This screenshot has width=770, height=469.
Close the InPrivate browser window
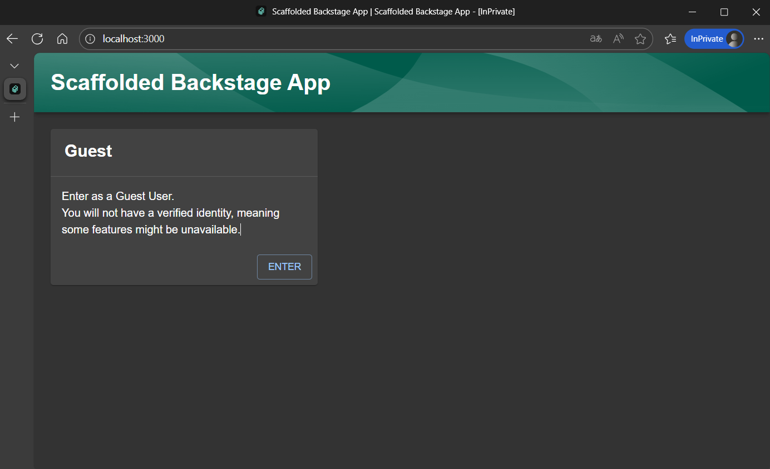coord(756,12)
